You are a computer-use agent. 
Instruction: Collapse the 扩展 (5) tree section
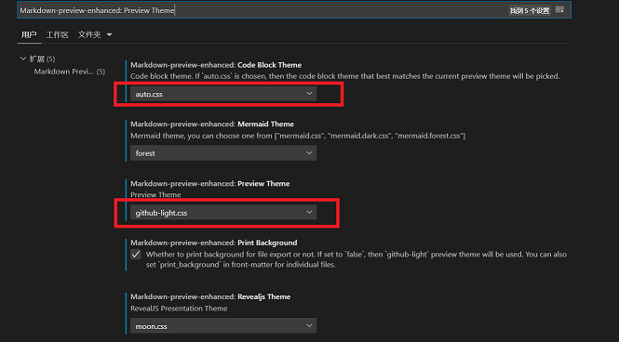pos(38,59)
